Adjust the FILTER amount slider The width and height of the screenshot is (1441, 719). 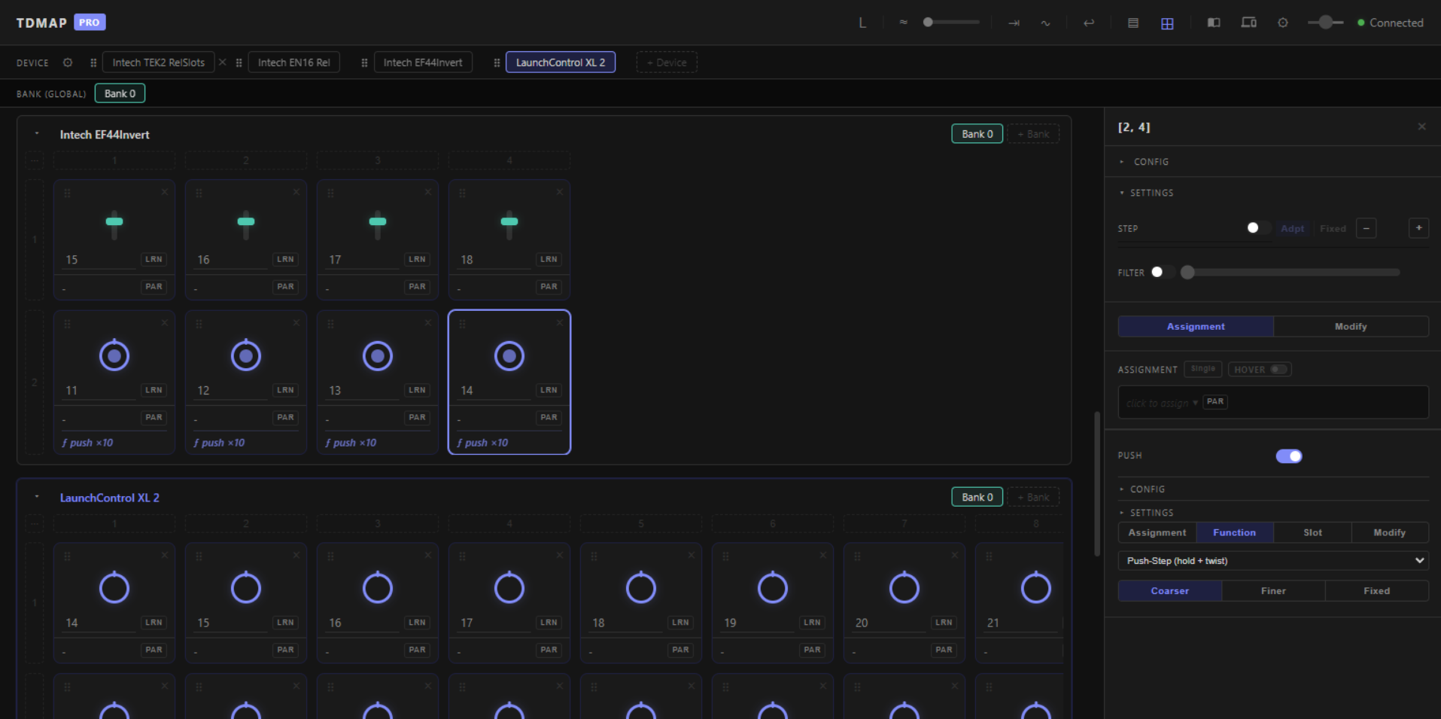tap(1290, 273)
